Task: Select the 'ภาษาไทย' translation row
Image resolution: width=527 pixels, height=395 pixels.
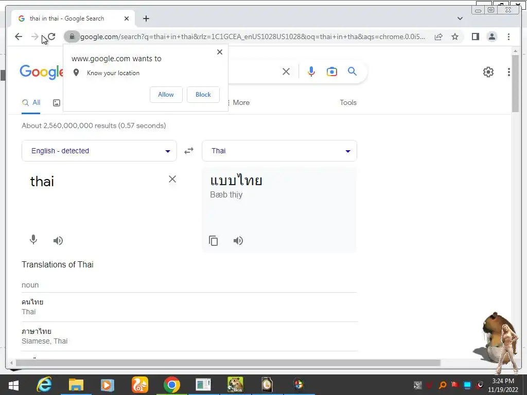Action: (x=189, y=336)
